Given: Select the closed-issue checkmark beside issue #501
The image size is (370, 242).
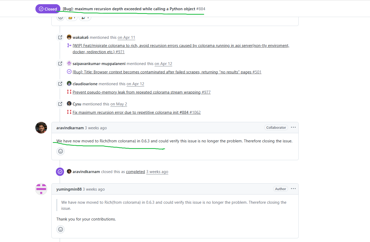Looking at the screenshot, I should click(69, 72).
